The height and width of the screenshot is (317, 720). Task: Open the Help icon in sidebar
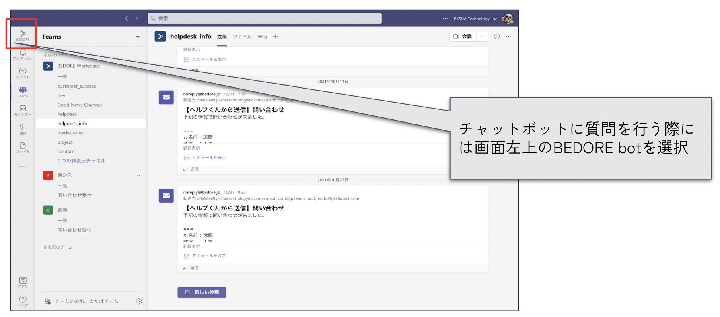23,301
